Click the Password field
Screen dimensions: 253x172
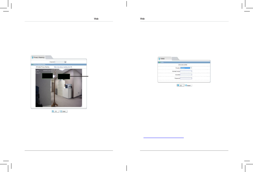(x=186, y=78)
